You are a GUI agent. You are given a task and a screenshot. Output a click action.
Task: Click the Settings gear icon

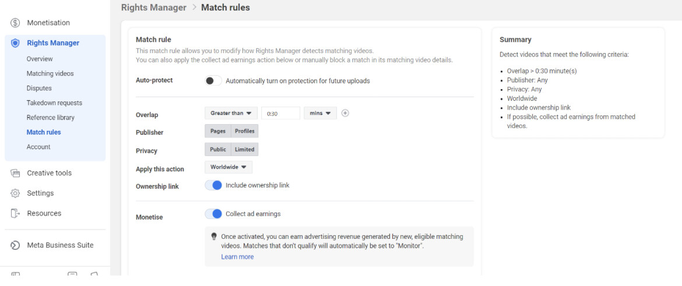pos(15,193)
